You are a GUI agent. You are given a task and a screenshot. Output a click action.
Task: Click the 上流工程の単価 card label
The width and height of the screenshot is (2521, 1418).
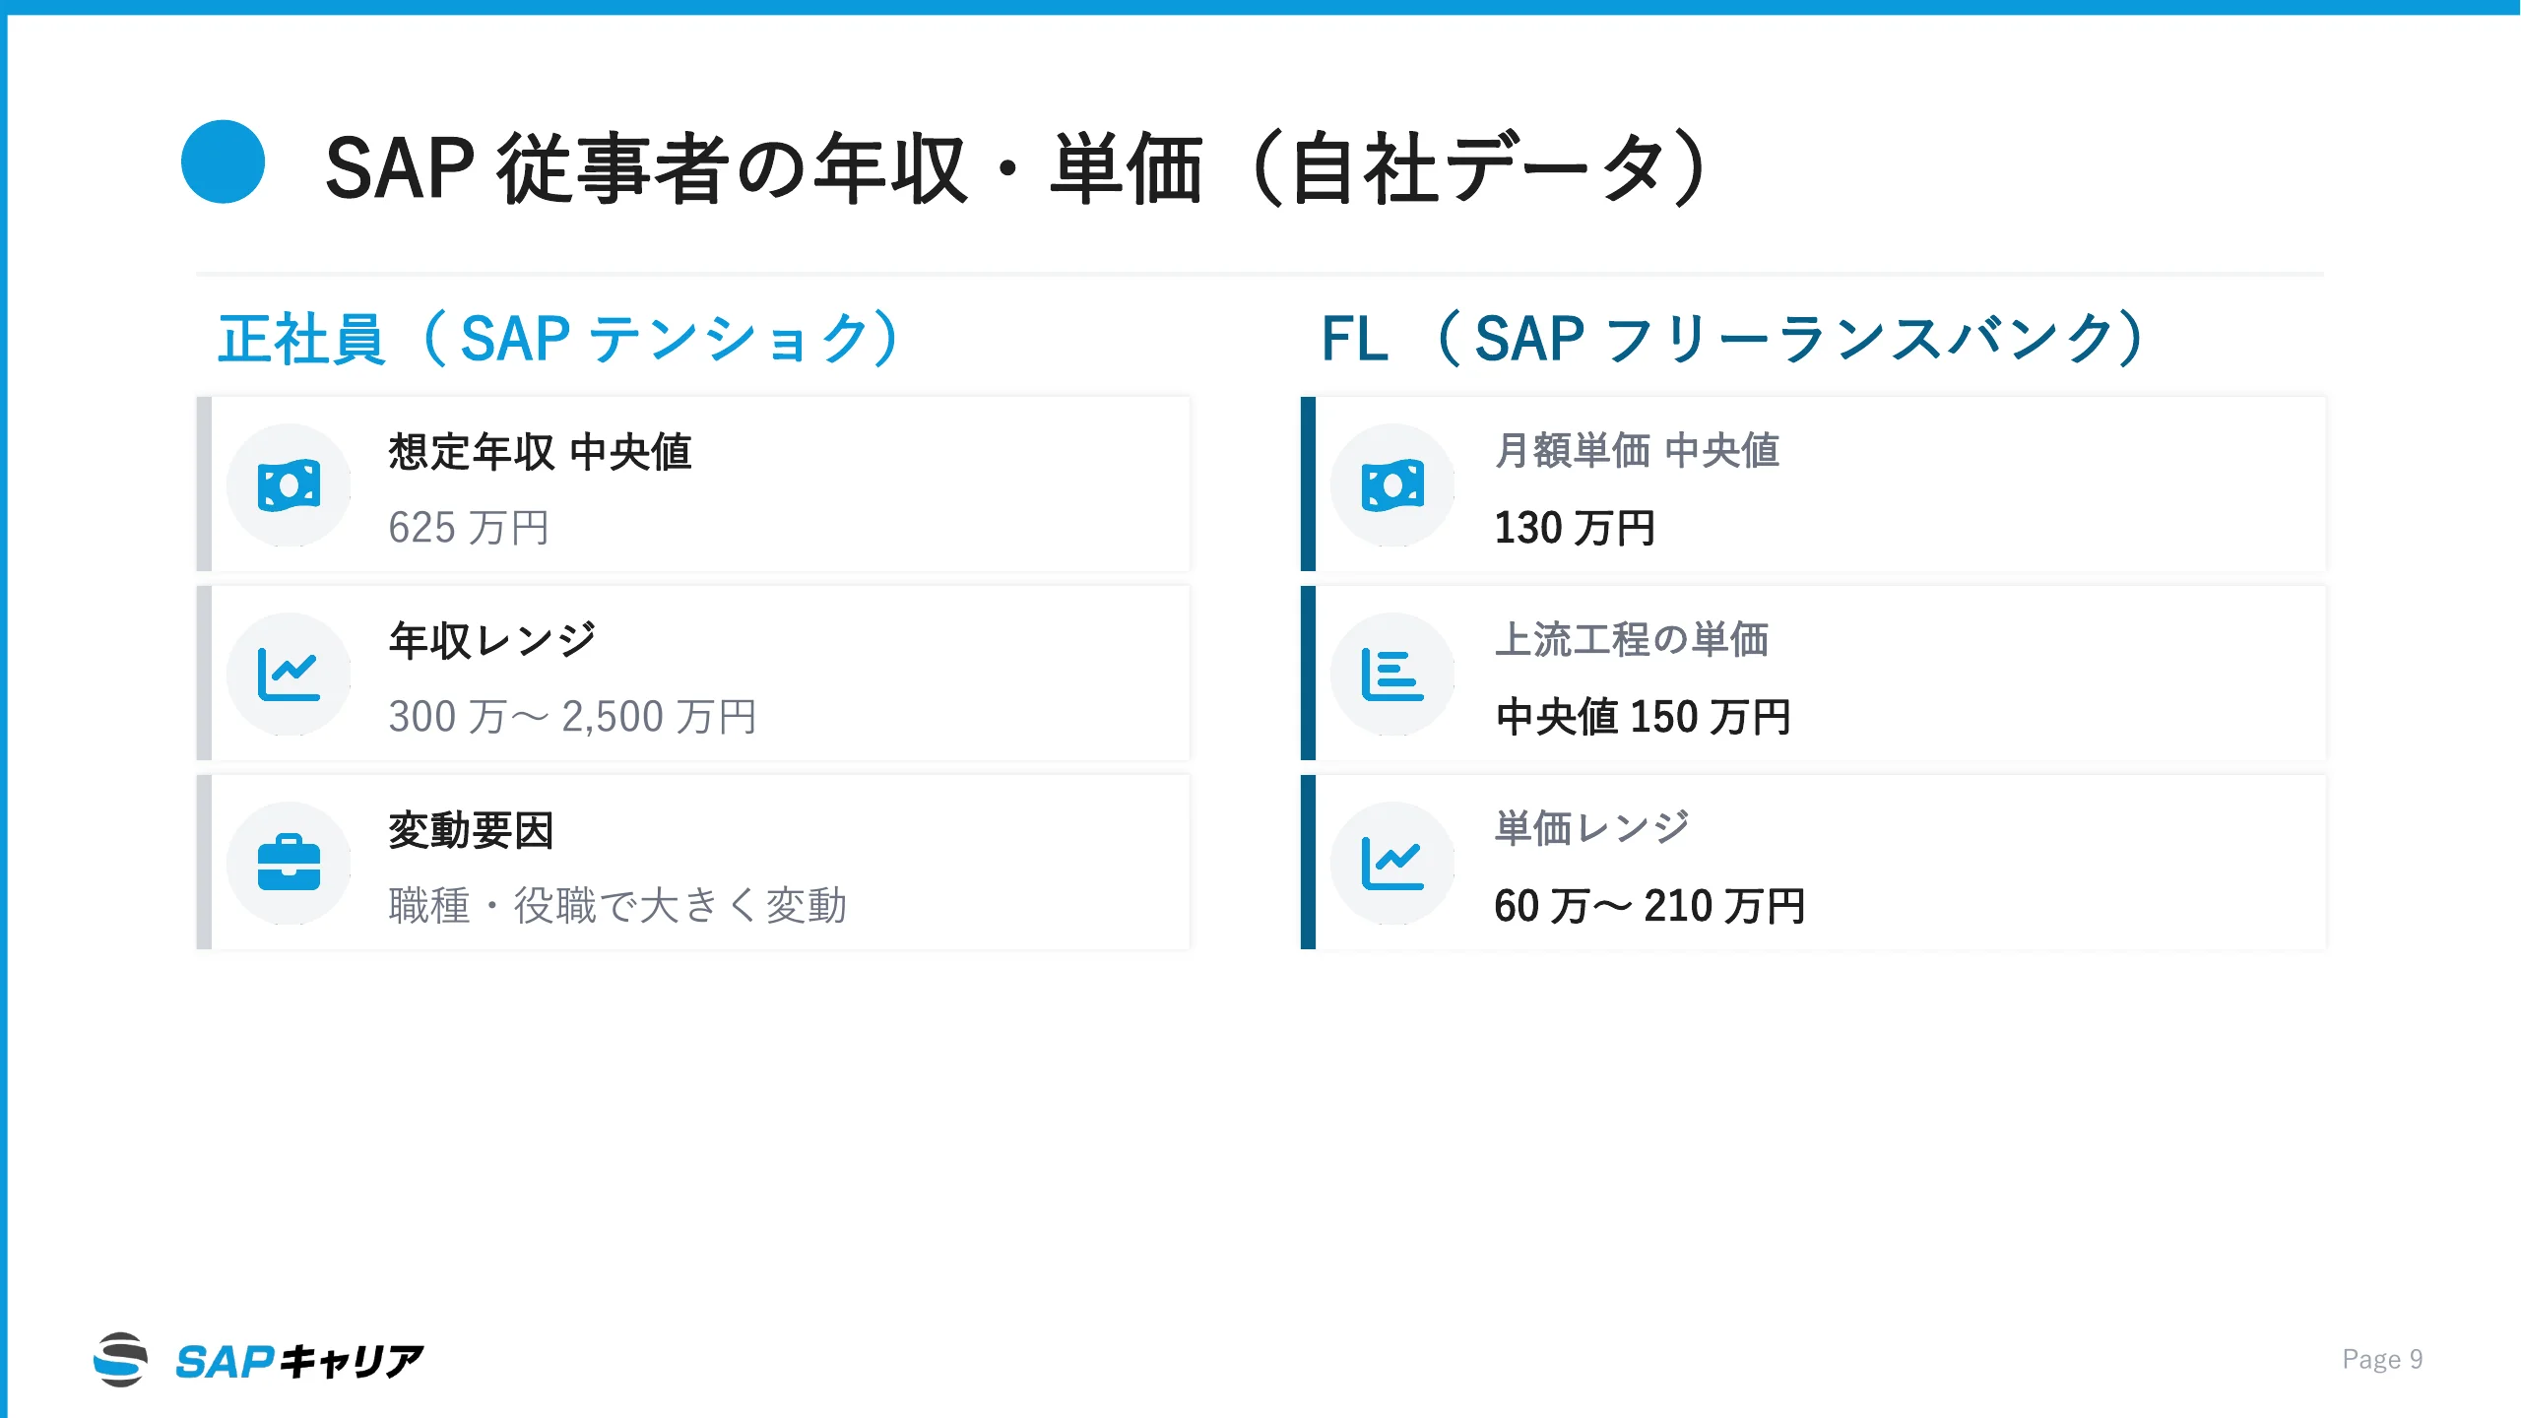coord(1632,640)
